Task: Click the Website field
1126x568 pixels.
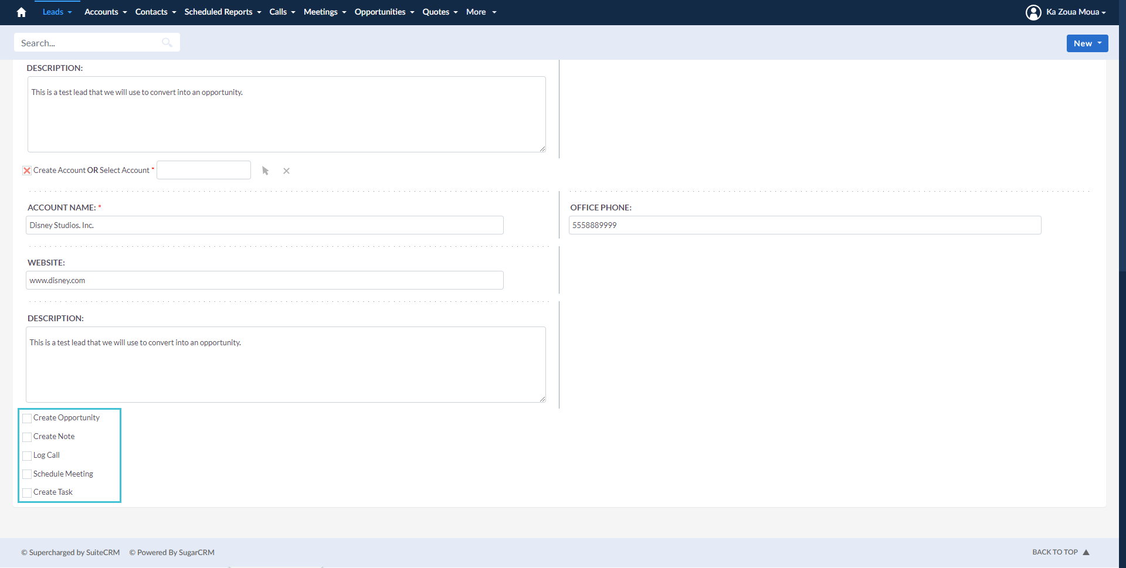Action: coord(264,280)
